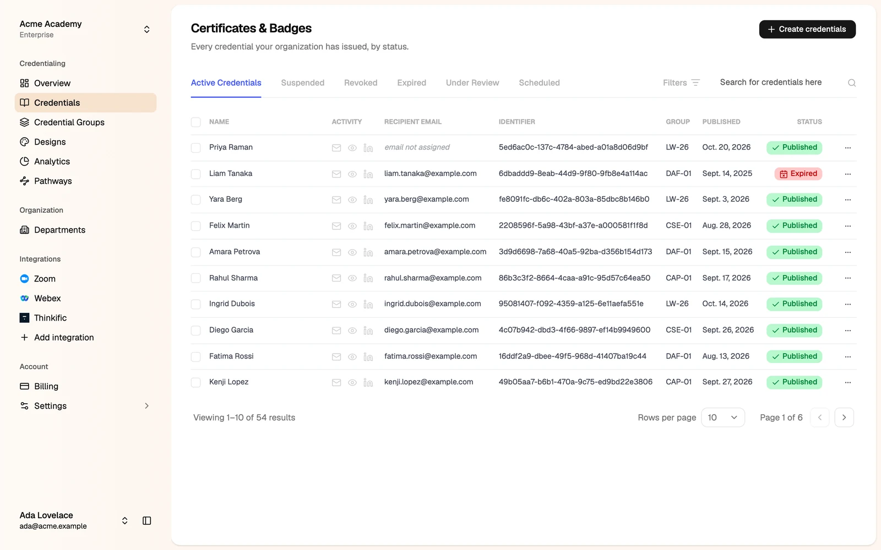
Task: Switch to the Suspended tab
Action: [302, 82]
